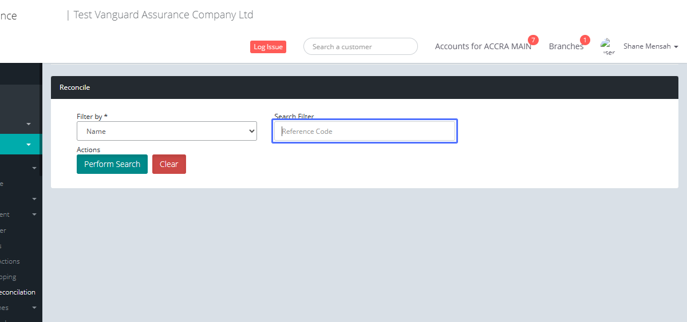The height and width of the screenshot is (322, 687).
Task: Select the sidebar item ending in 'pping'
Action: pos(9,277)
